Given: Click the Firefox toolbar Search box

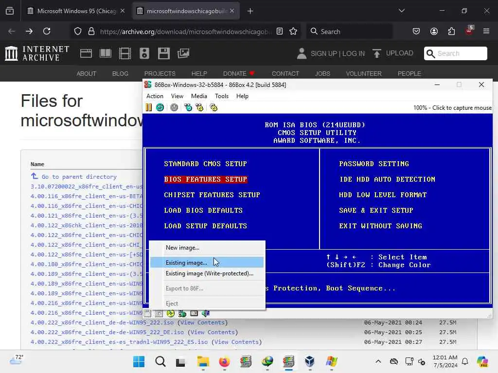Looking at the screenshot, I should click(x=349, y=32).
